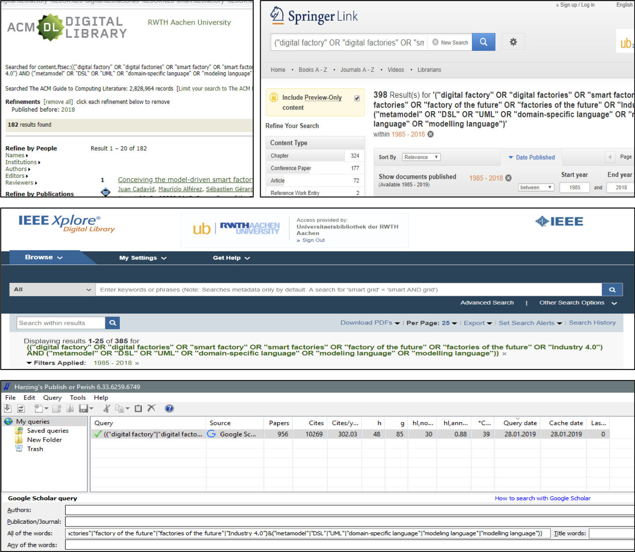The width and height of the screenshot is (635, 552).
Task: Open File menu in Publish or Perish
Action: tap(11, 398)
